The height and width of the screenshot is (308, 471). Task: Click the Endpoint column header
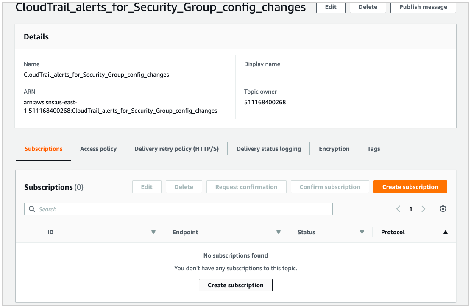(185, 232)
